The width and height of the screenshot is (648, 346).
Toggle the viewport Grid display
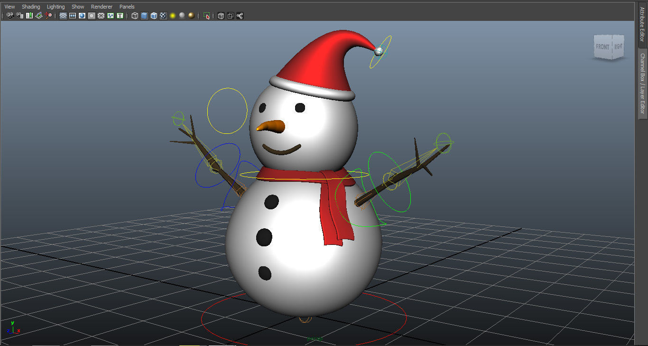click(63, 16)
